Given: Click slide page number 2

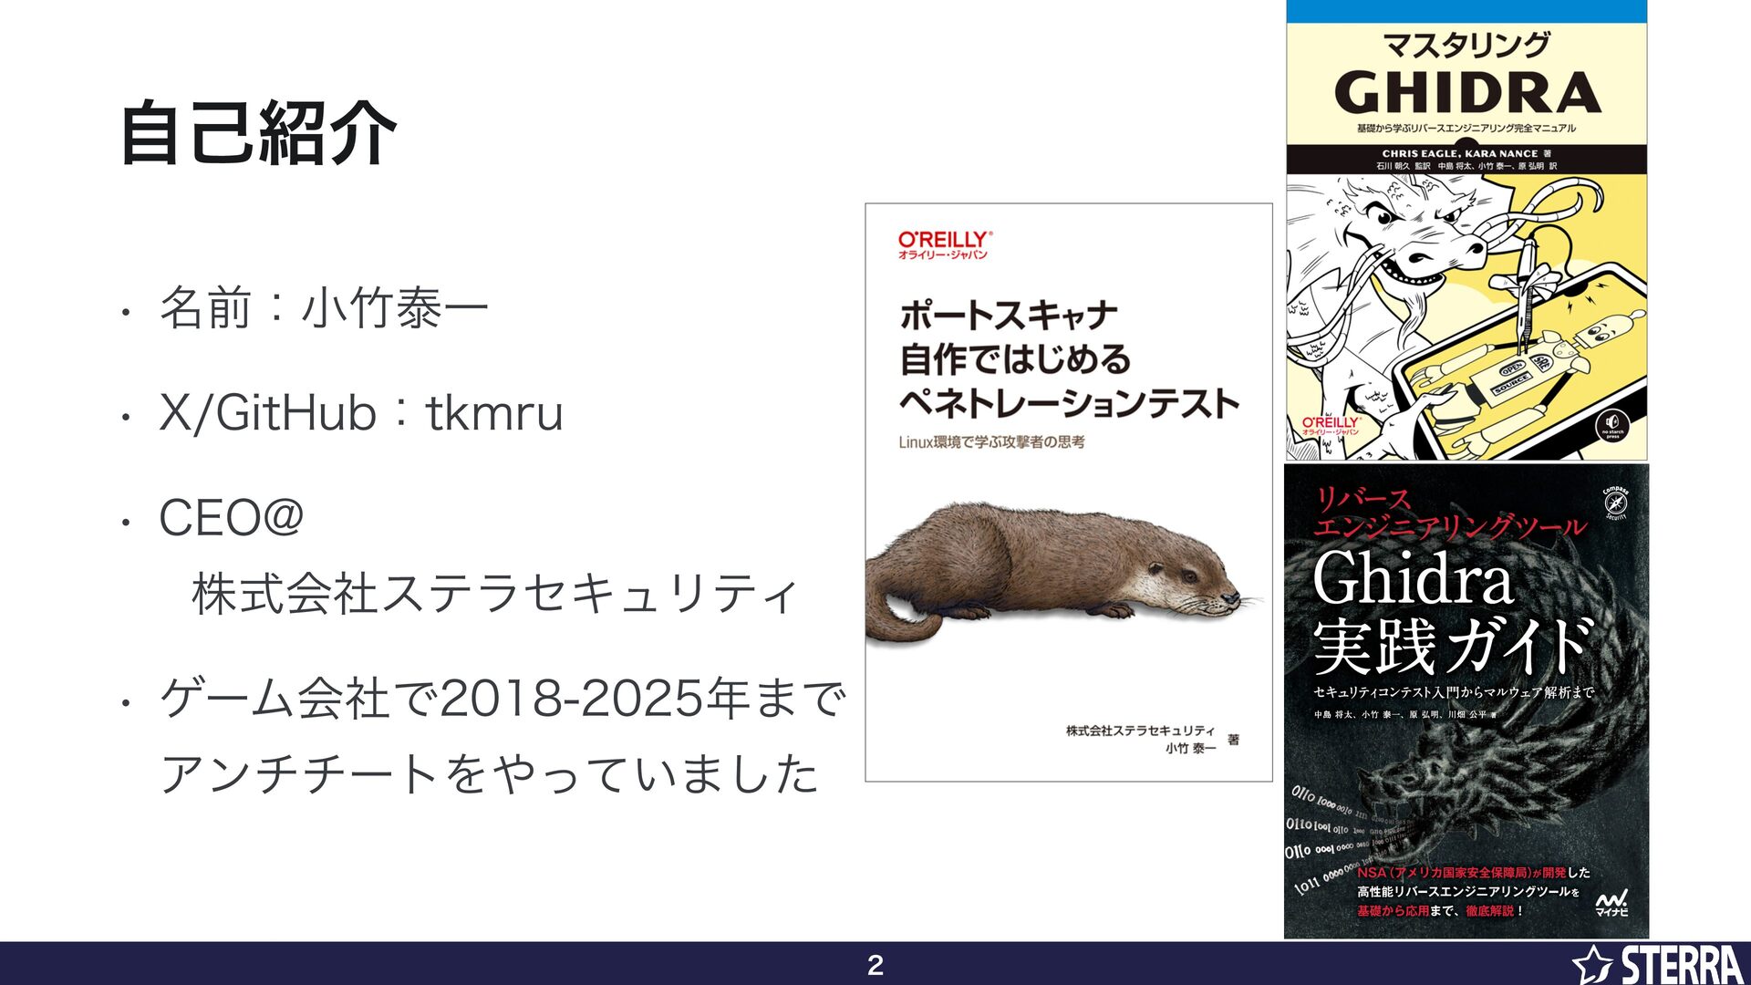Looking at the screenshot, I should point(875,965).
